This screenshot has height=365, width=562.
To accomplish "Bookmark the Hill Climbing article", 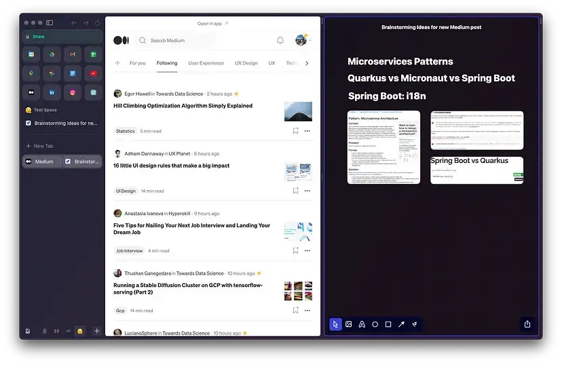I will (295, 131).
